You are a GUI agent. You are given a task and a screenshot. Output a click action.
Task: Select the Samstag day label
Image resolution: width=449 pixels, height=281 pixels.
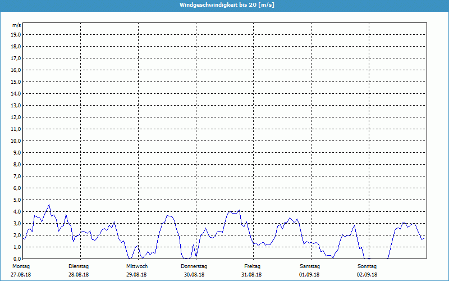point(309,266)
